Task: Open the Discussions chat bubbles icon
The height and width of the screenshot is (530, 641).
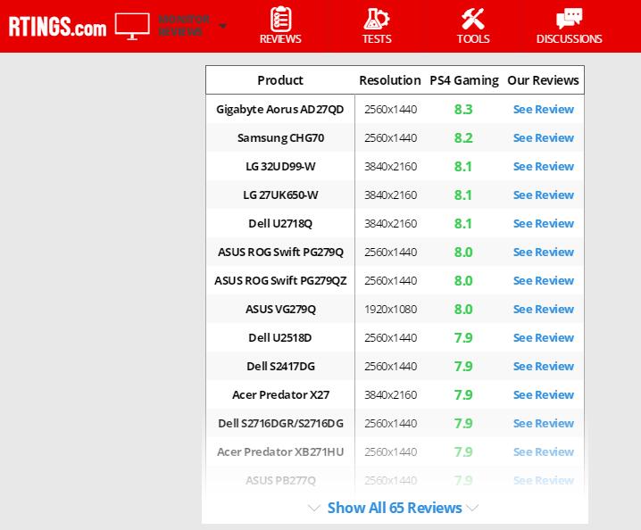Action: (x=569, y=19)
